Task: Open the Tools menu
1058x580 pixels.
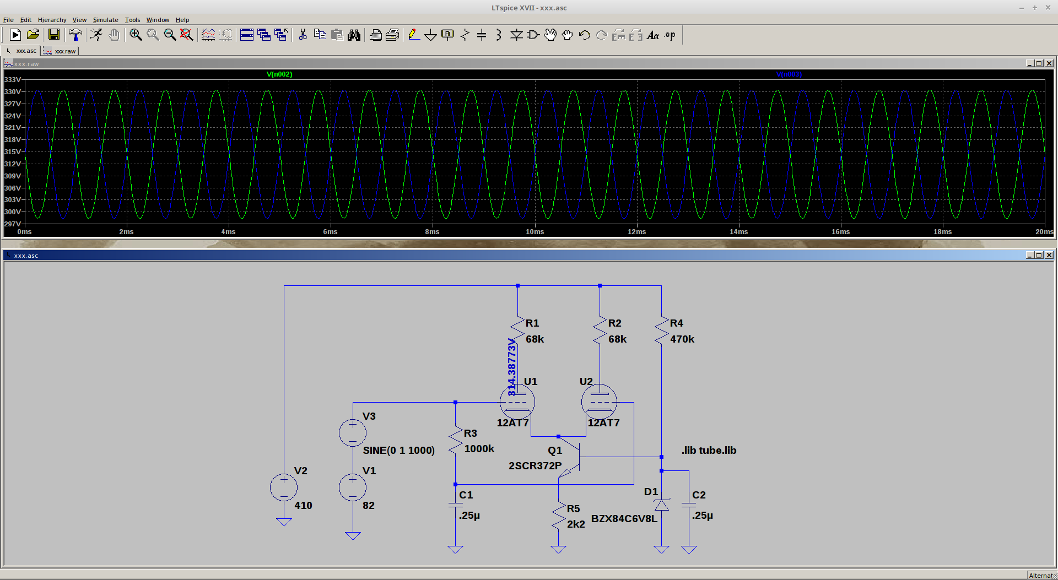Action: coord(132,20)
